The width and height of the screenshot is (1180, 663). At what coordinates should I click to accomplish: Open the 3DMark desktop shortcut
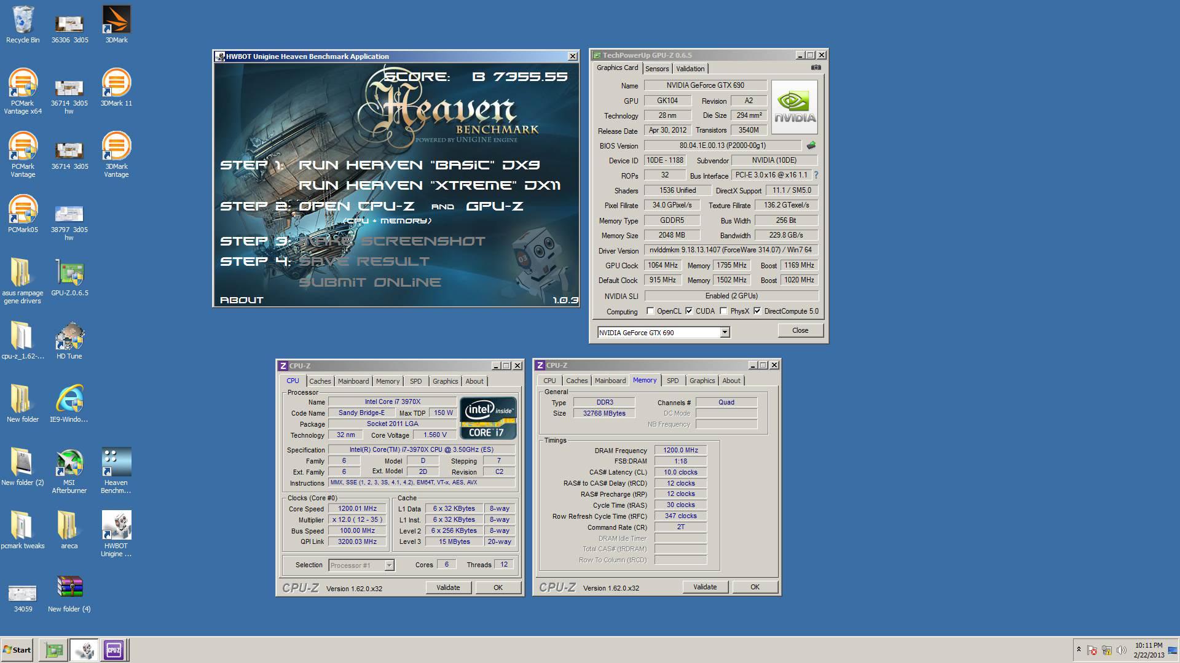116,25
